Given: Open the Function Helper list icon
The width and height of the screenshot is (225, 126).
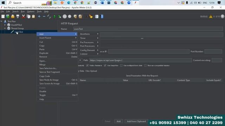Looking at the screenshot, I should tap(97, 16).
